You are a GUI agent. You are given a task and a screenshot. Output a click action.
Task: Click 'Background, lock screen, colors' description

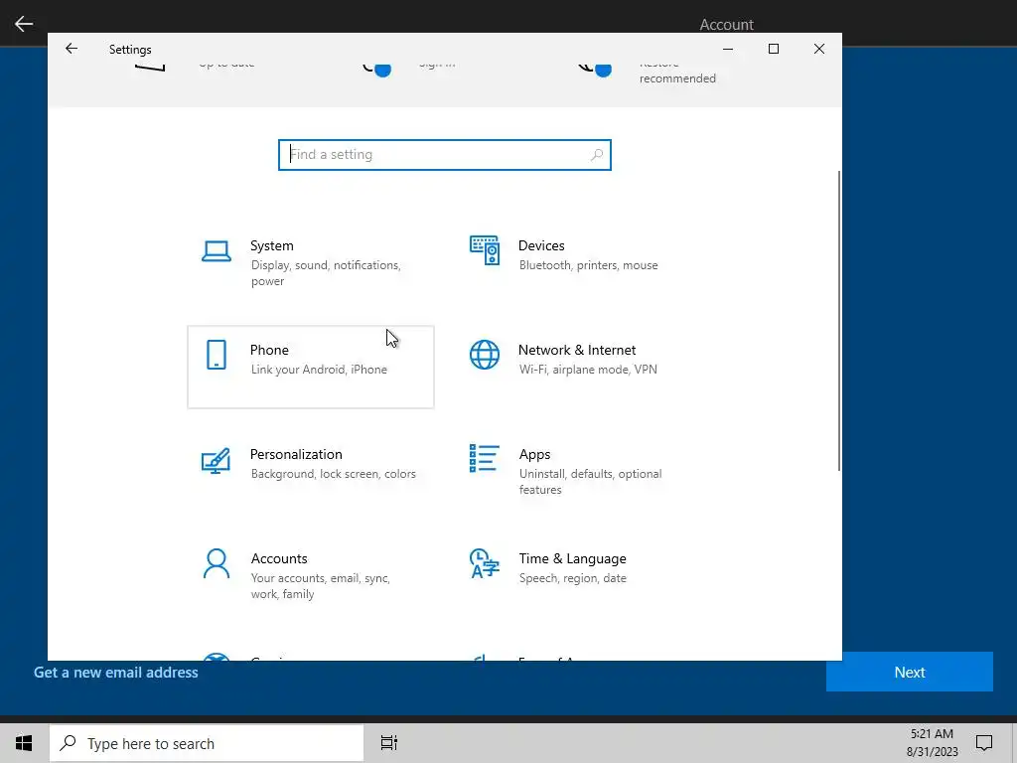pos(334,474)
